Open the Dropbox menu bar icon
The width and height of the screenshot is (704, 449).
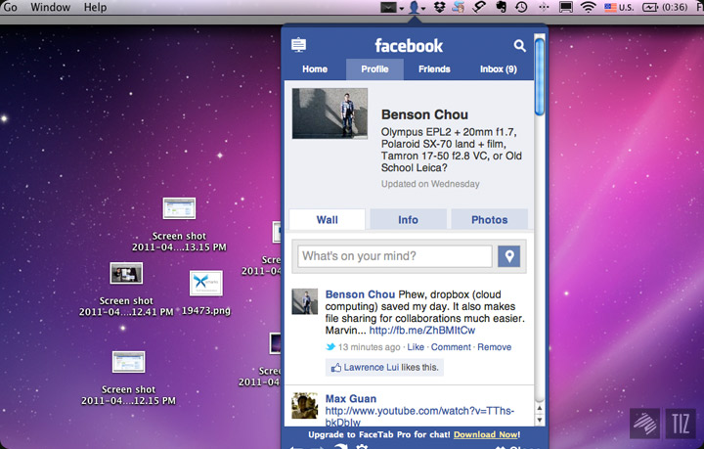pyautogui.click(x=441, y=8)
